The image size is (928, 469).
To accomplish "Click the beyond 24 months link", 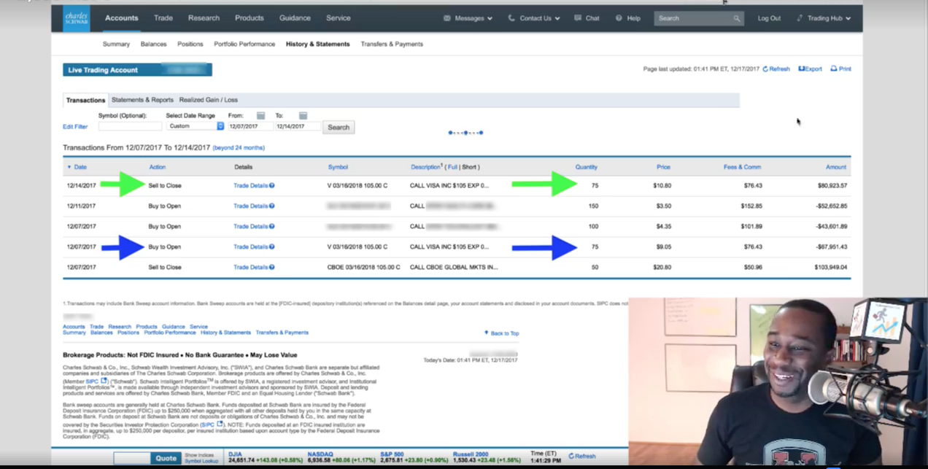I will click(239, 148).
